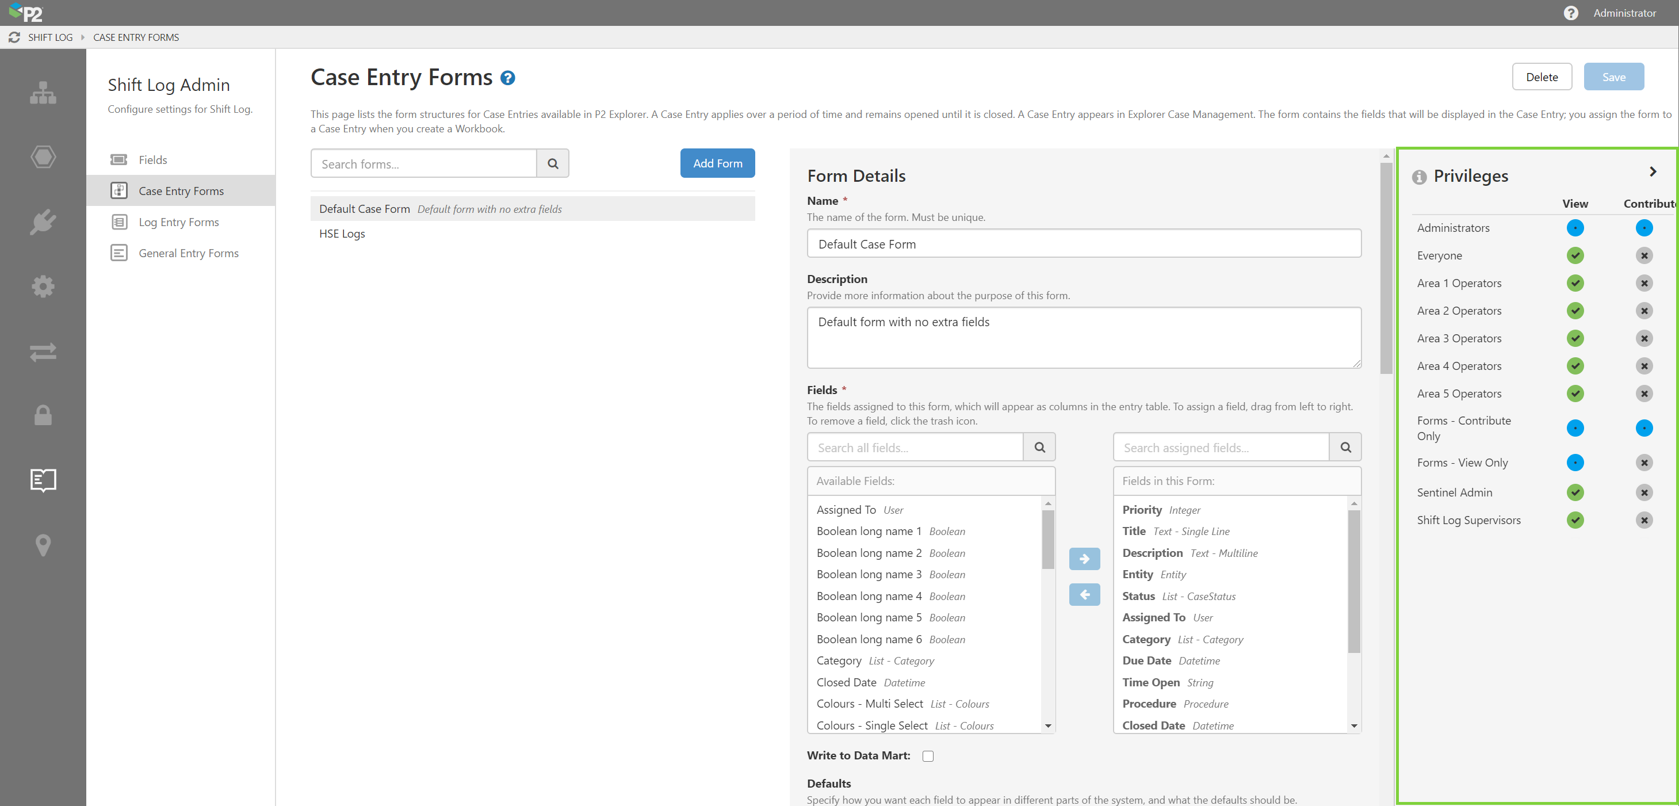The height and width of the screenshot is (806, 1679).
Task: Click the padlock icon in left sidebar
Action: (x=43, y=415)
